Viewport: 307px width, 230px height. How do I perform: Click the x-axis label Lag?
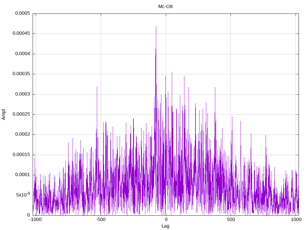pyautogui.click(x=165, y=226)
